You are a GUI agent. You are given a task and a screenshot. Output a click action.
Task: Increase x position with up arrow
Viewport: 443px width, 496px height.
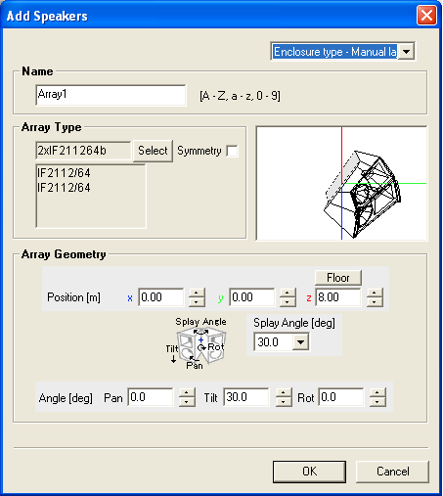pos(197,293)
